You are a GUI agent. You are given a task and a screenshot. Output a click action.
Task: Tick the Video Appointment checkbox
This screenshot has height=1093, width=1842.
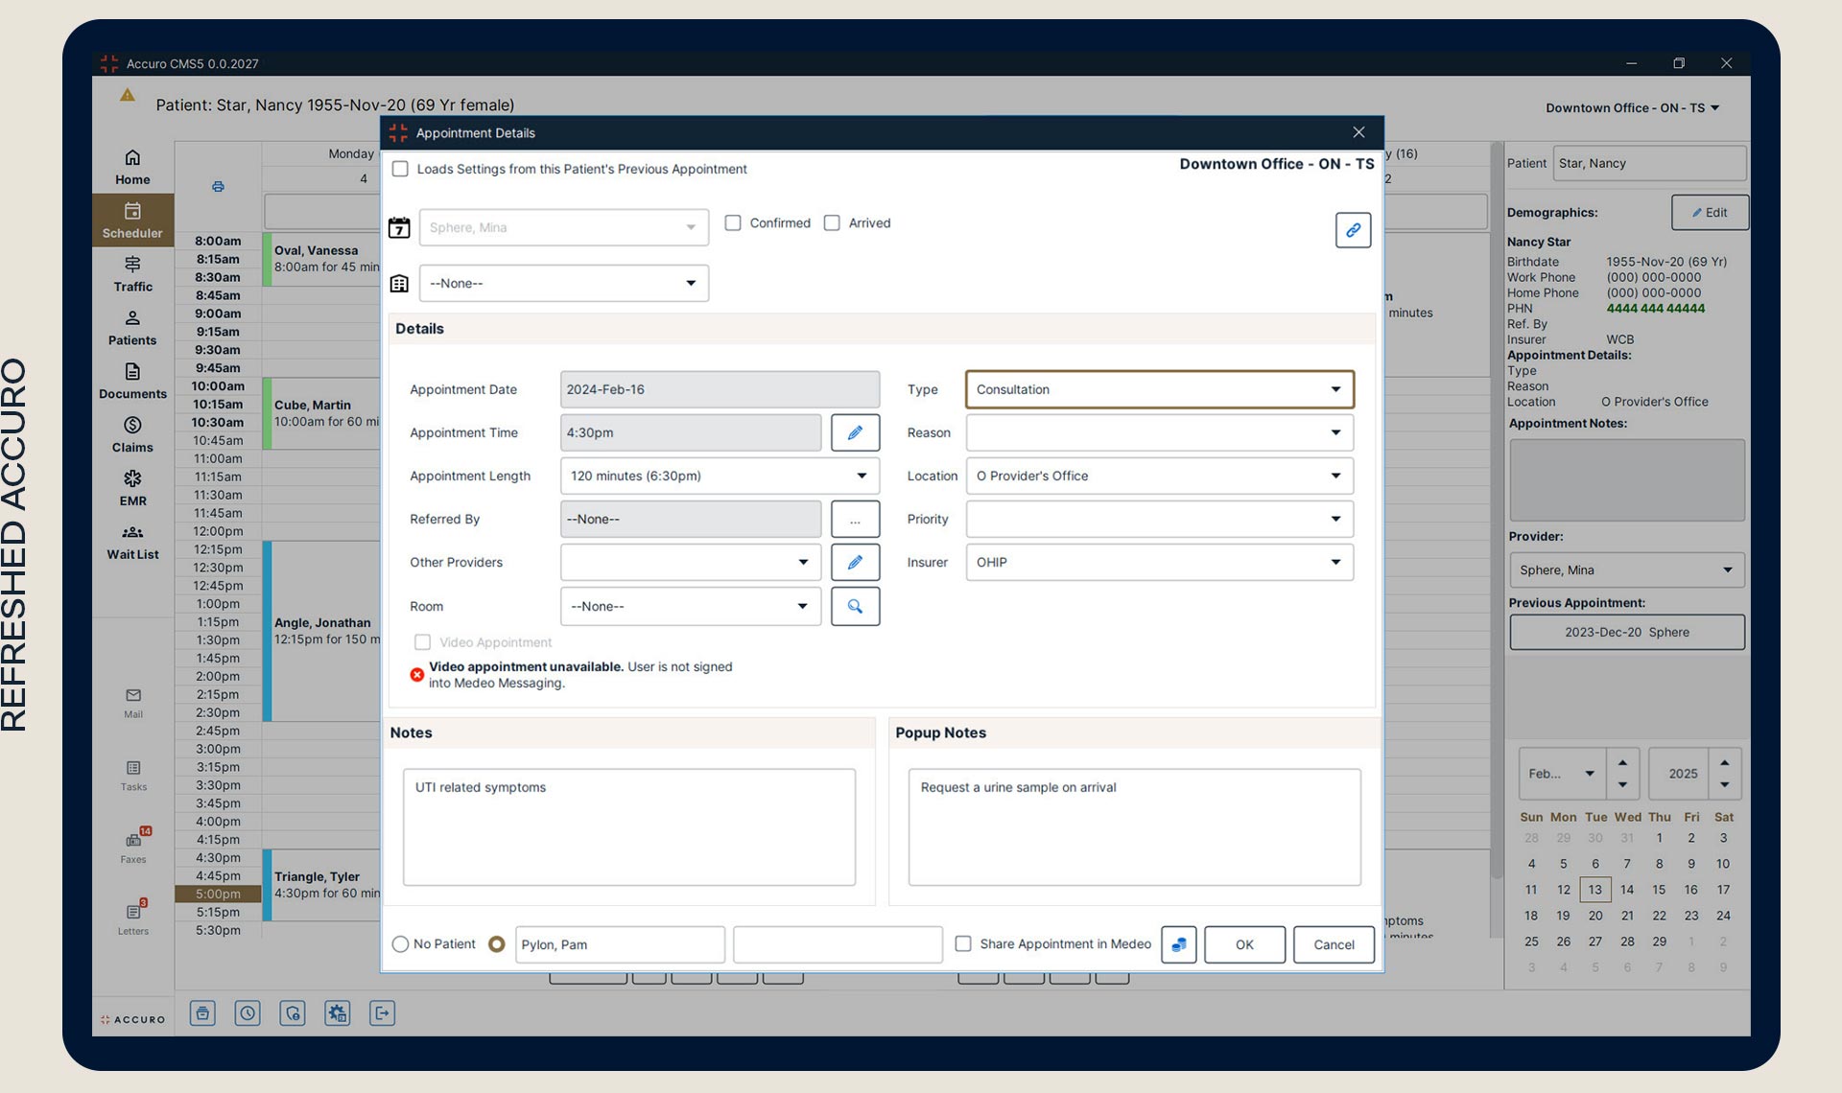tap(422, 641)
